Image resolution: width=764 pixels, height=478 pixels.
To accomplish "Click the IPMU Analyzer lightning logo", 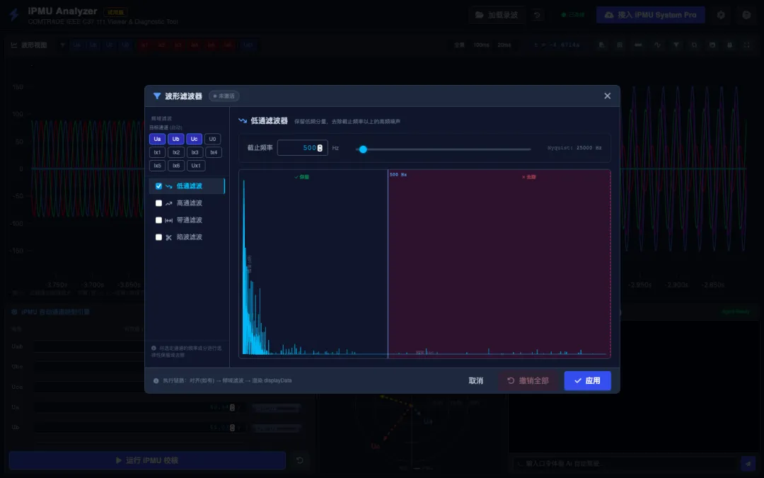I will [14, 15].
